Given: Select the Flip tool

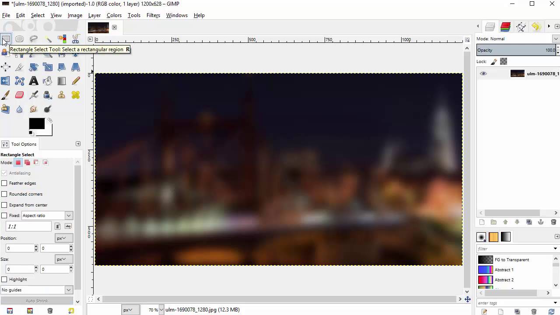Looking at the screenshot, I should (5, 81).
